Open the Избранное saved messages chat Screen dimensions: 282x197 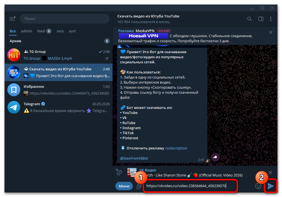coord(59,90)
